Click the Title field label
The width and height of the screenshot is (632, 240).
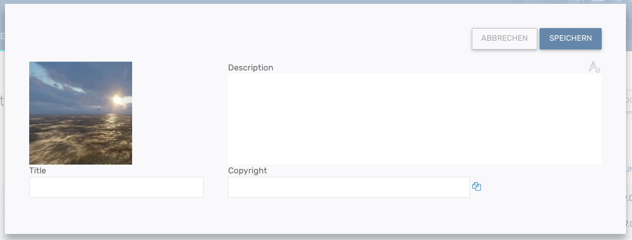click(x=37, y=171)
